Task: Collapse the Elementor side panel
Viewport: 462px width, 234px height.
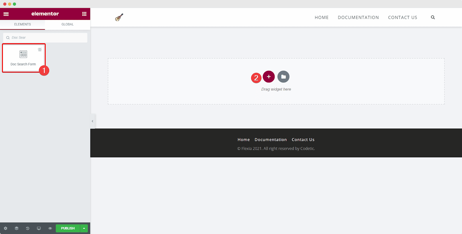Action: click(x=92, y=121)
